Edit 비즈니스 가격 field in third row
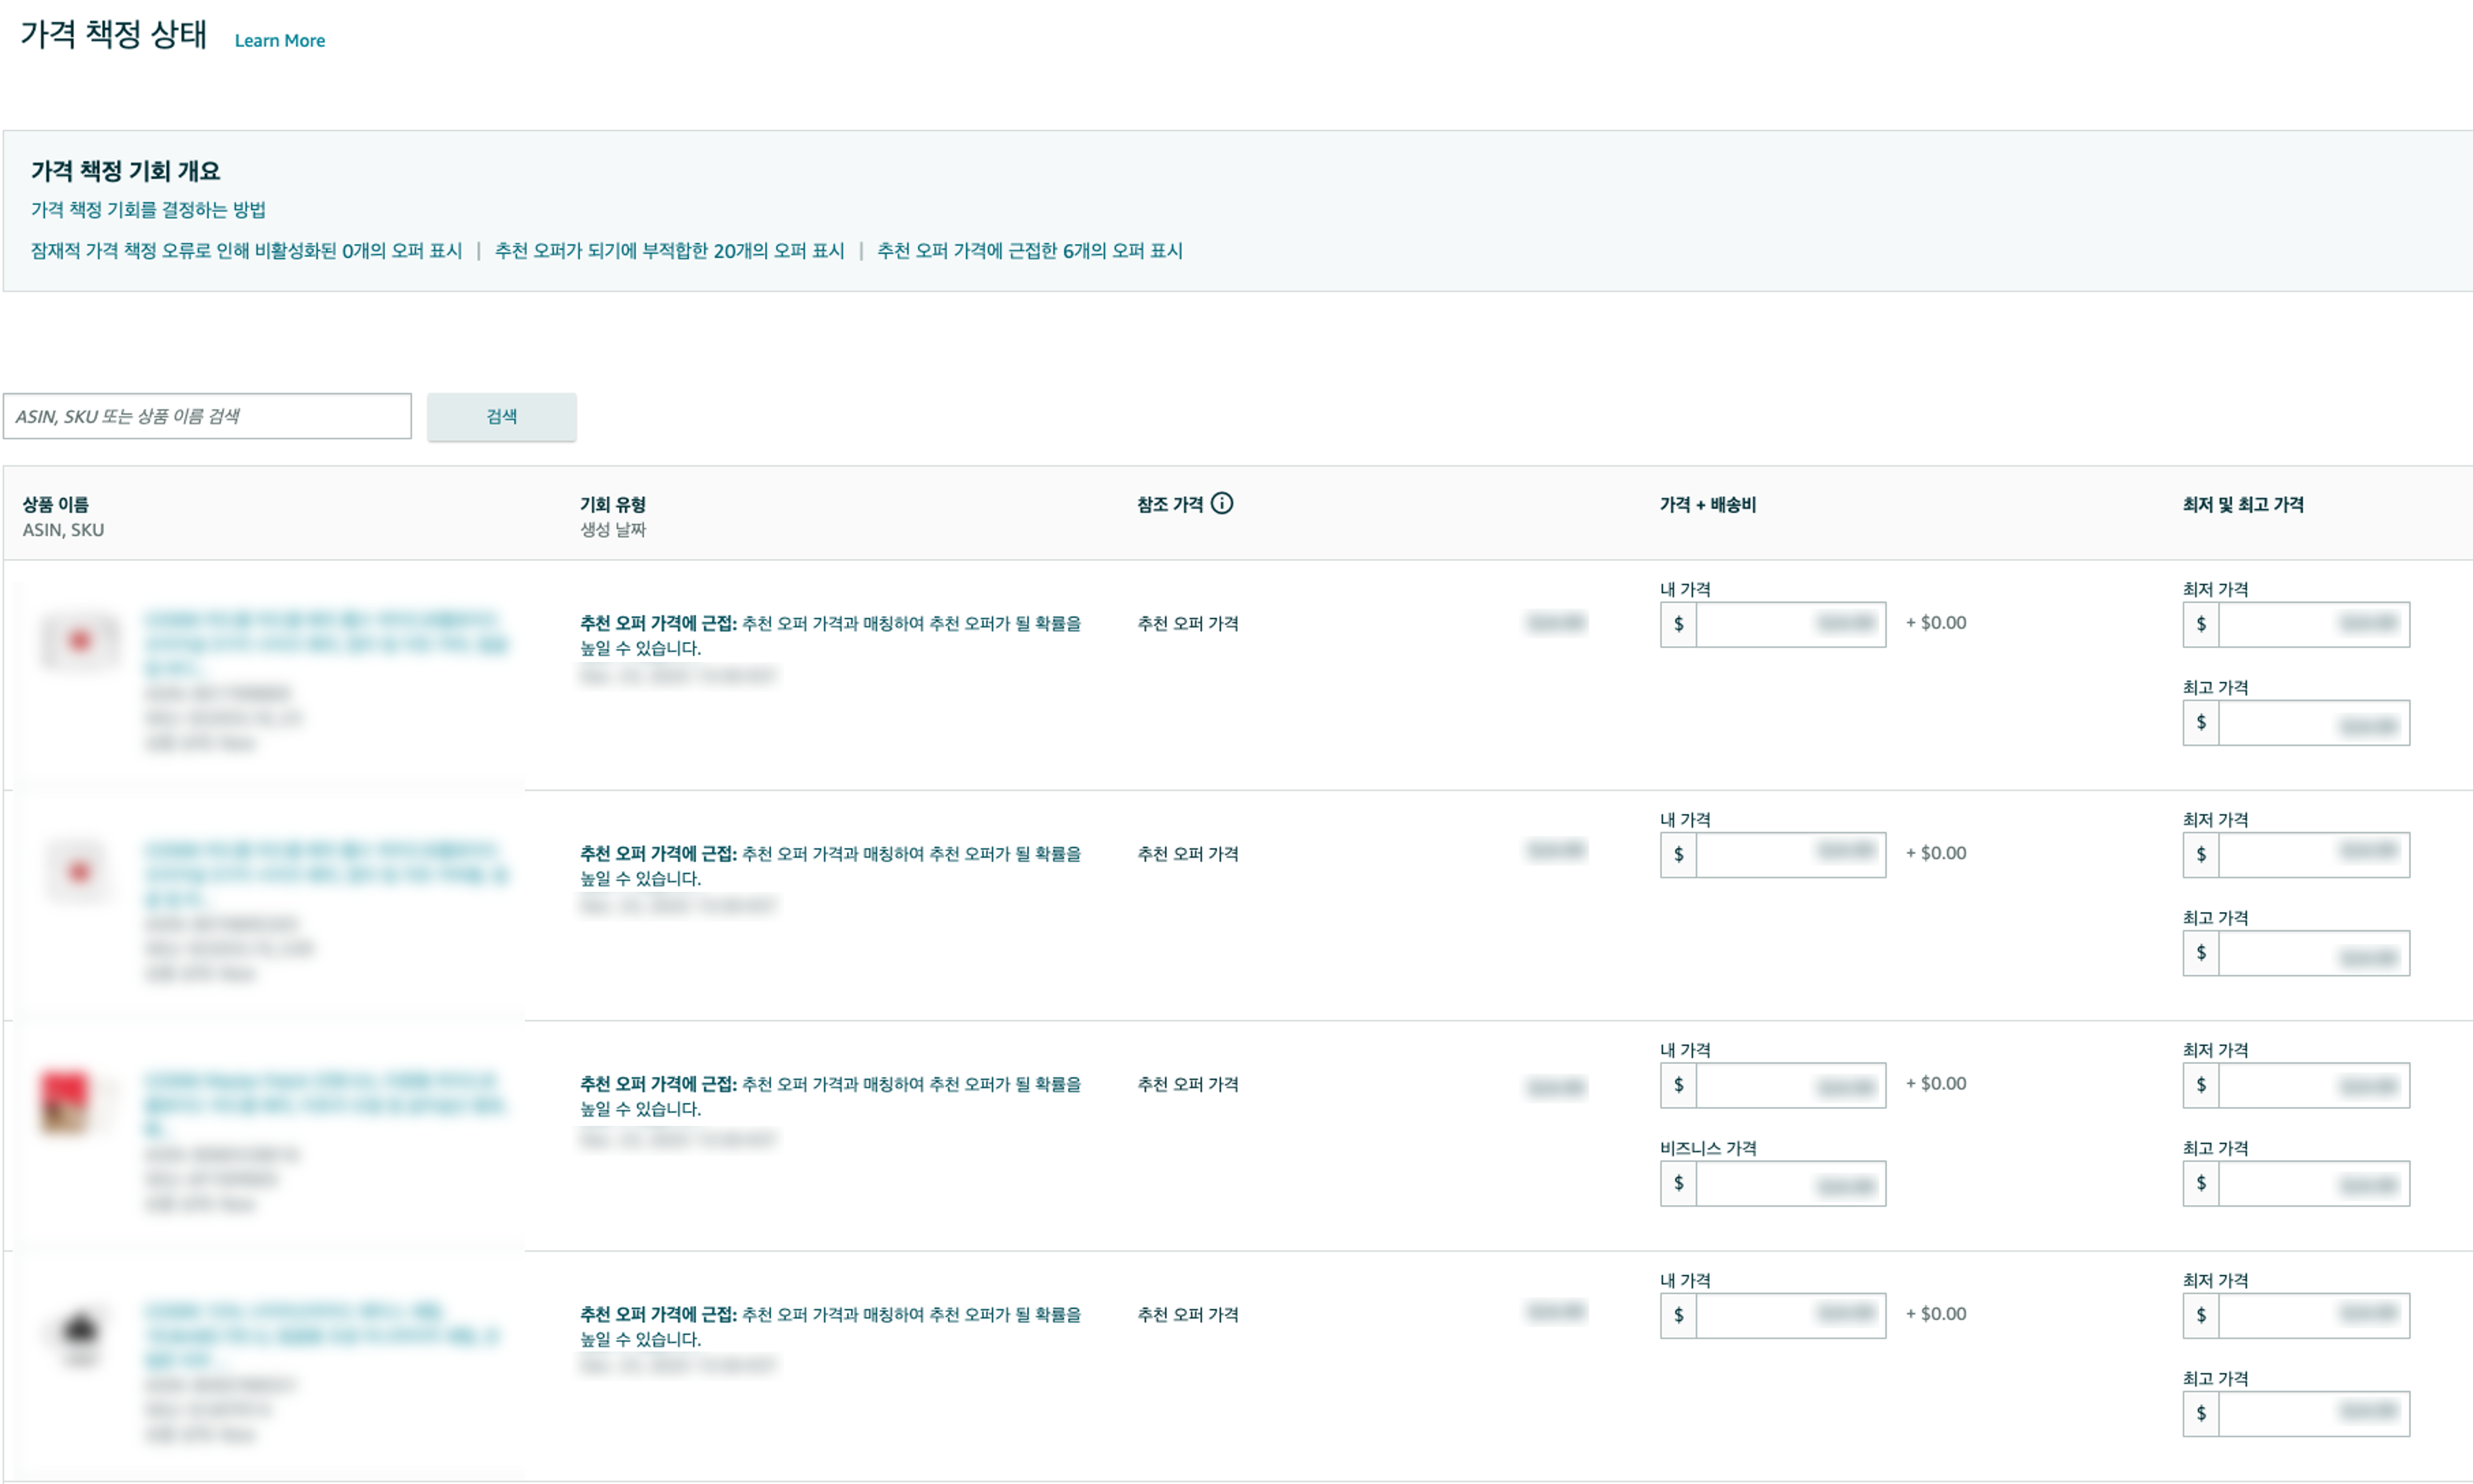This screenshot has width=2473, height=1484. point(1790,1184)
